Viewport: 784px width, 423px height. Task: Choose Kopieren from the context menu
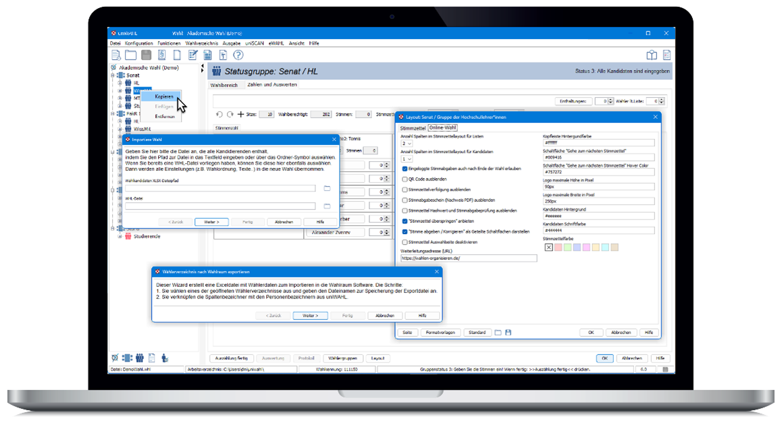click(x=164, y=96)
